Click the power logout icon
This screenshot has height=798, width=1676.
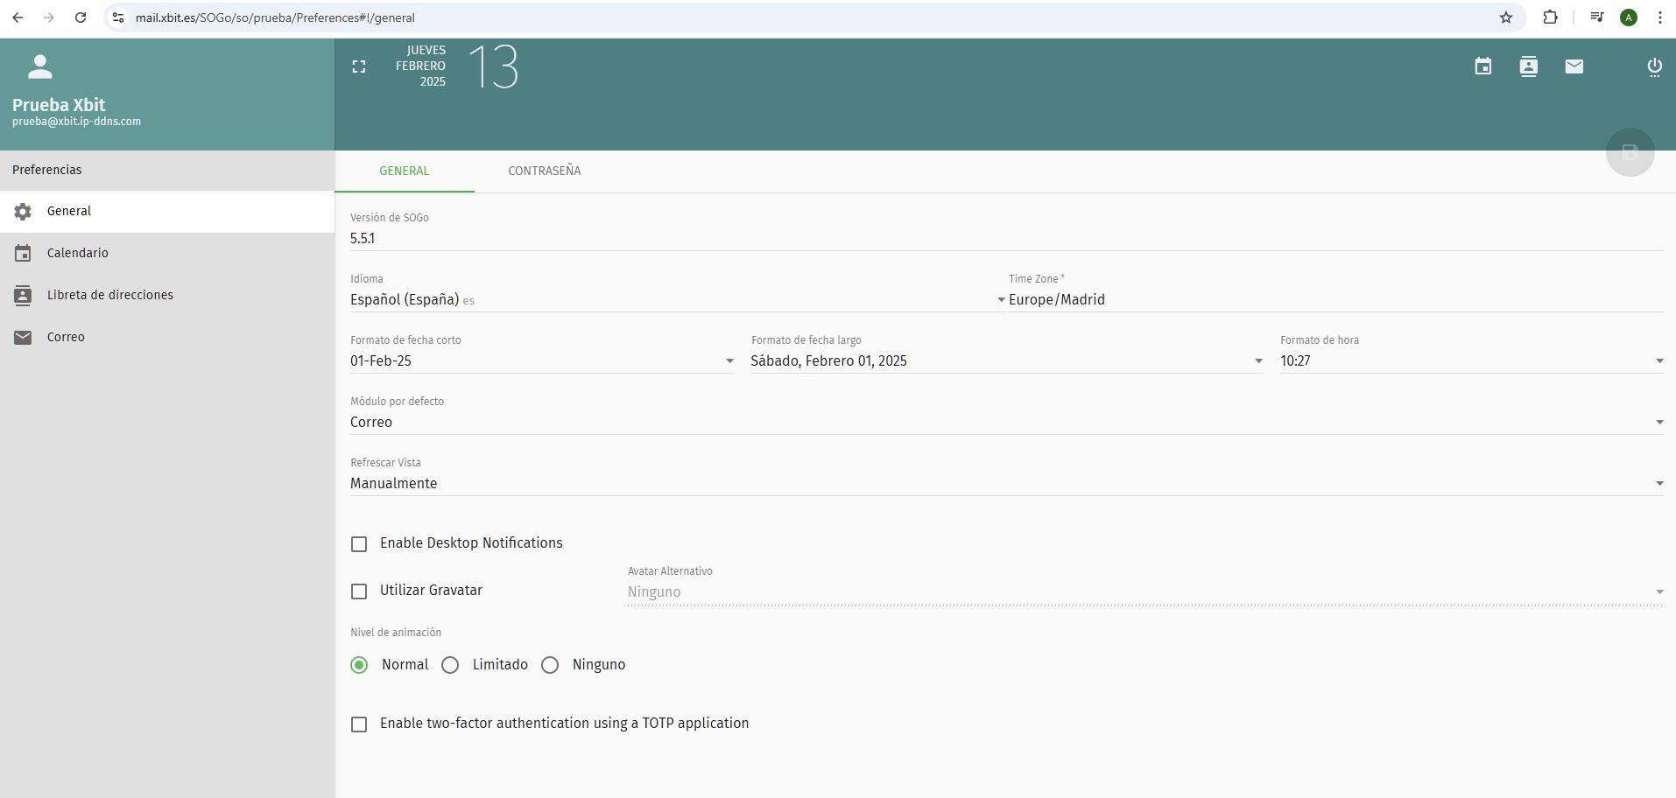[x=1654, y=67]
